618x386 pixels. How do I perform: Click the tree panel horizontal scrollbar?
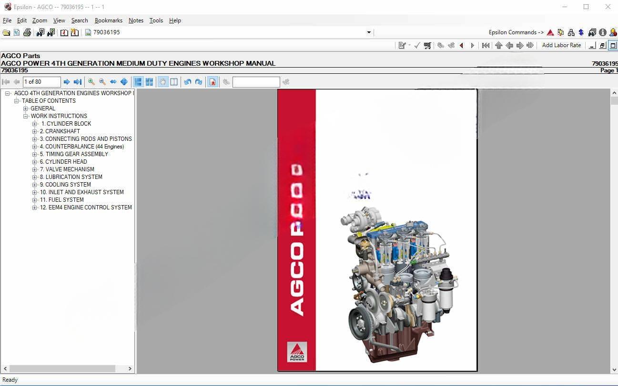pos(62,368)
